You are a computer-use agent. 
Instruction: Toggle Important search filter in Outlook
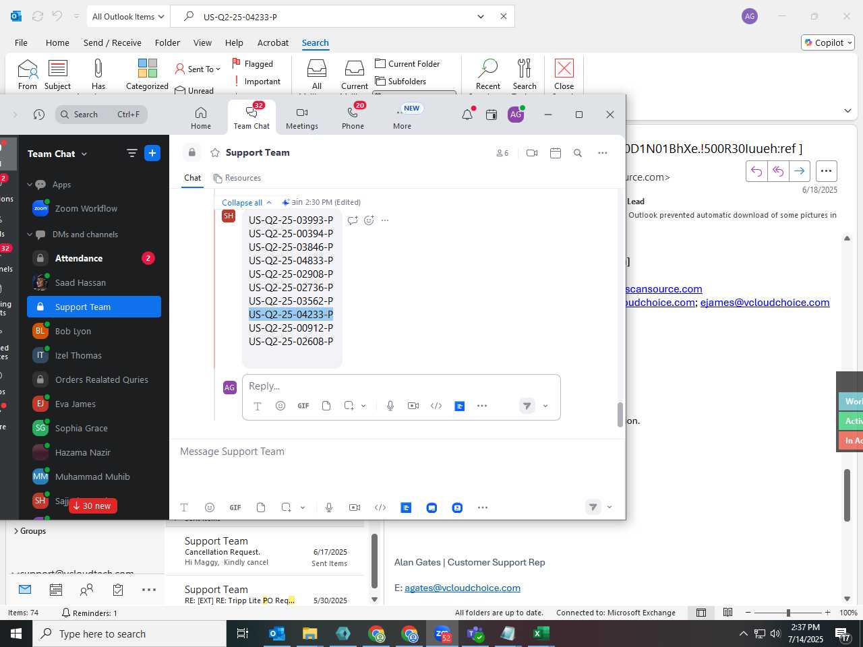[x=257, y=82]
